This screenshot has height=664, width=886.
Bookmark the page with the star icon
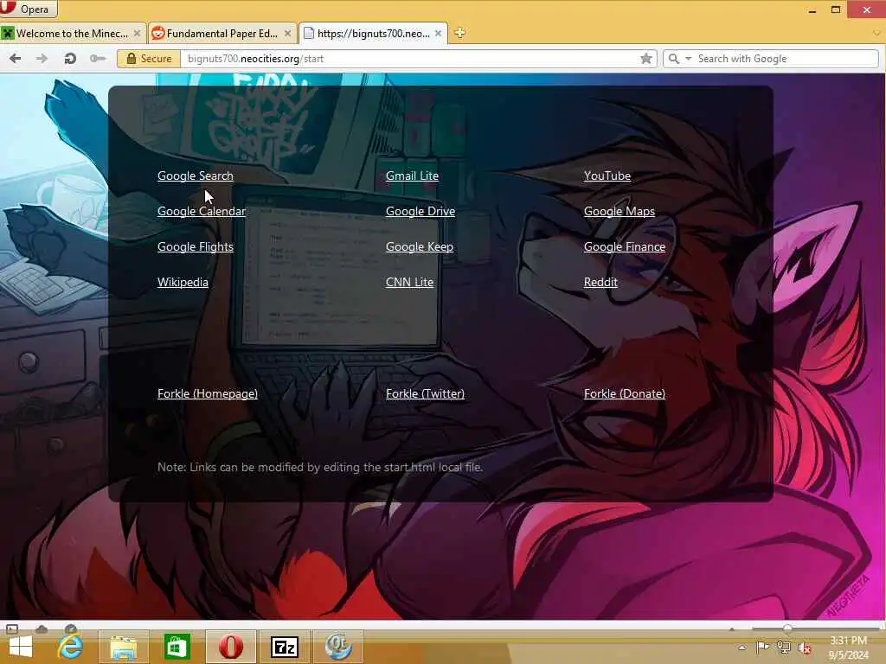pos(646,59)
